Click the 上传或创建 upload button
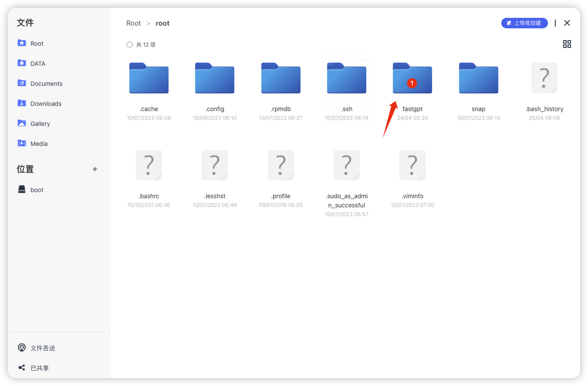Viewport: 588px width, 386px height. [x=524, y=23]
